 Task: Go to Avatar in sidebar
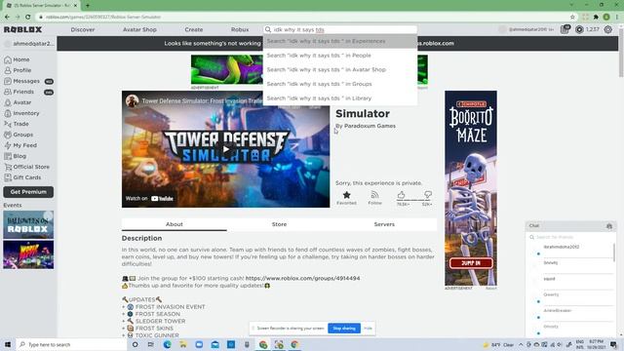[x=21, y=102]
